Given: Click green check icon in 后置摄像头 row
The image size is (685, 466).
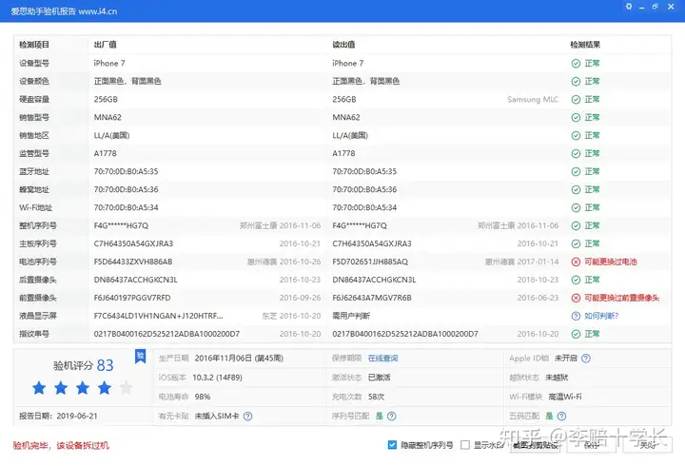Looking at the screenshot, I should (x=576, y=280).
